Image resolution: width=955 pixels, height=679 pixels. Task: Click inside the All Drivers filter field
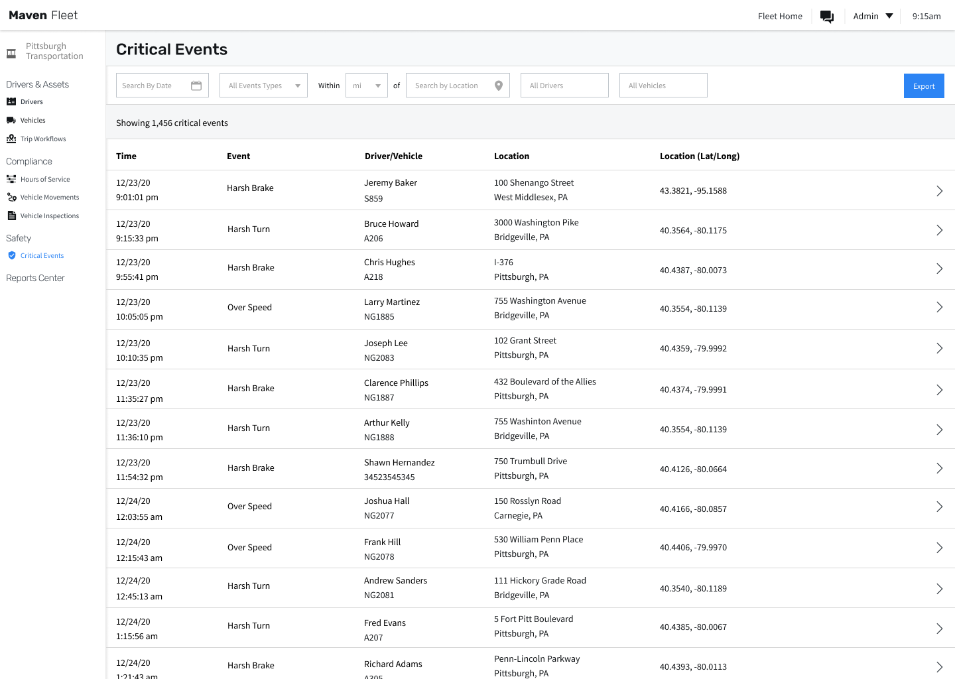coord(564,85)
